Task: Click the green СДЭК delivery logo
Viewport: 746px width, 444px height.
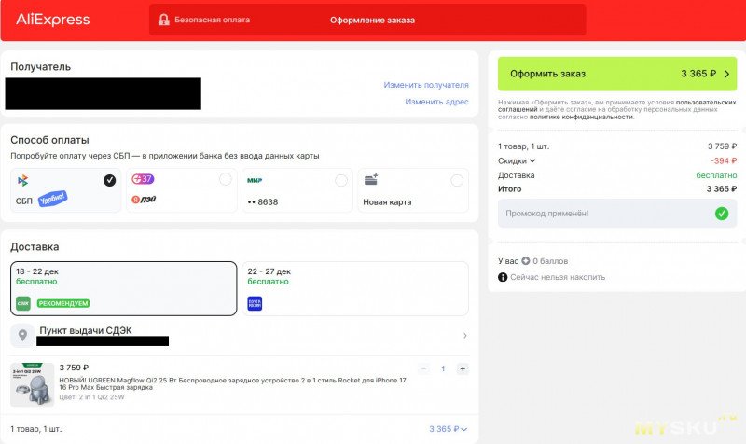Action: 23,302
